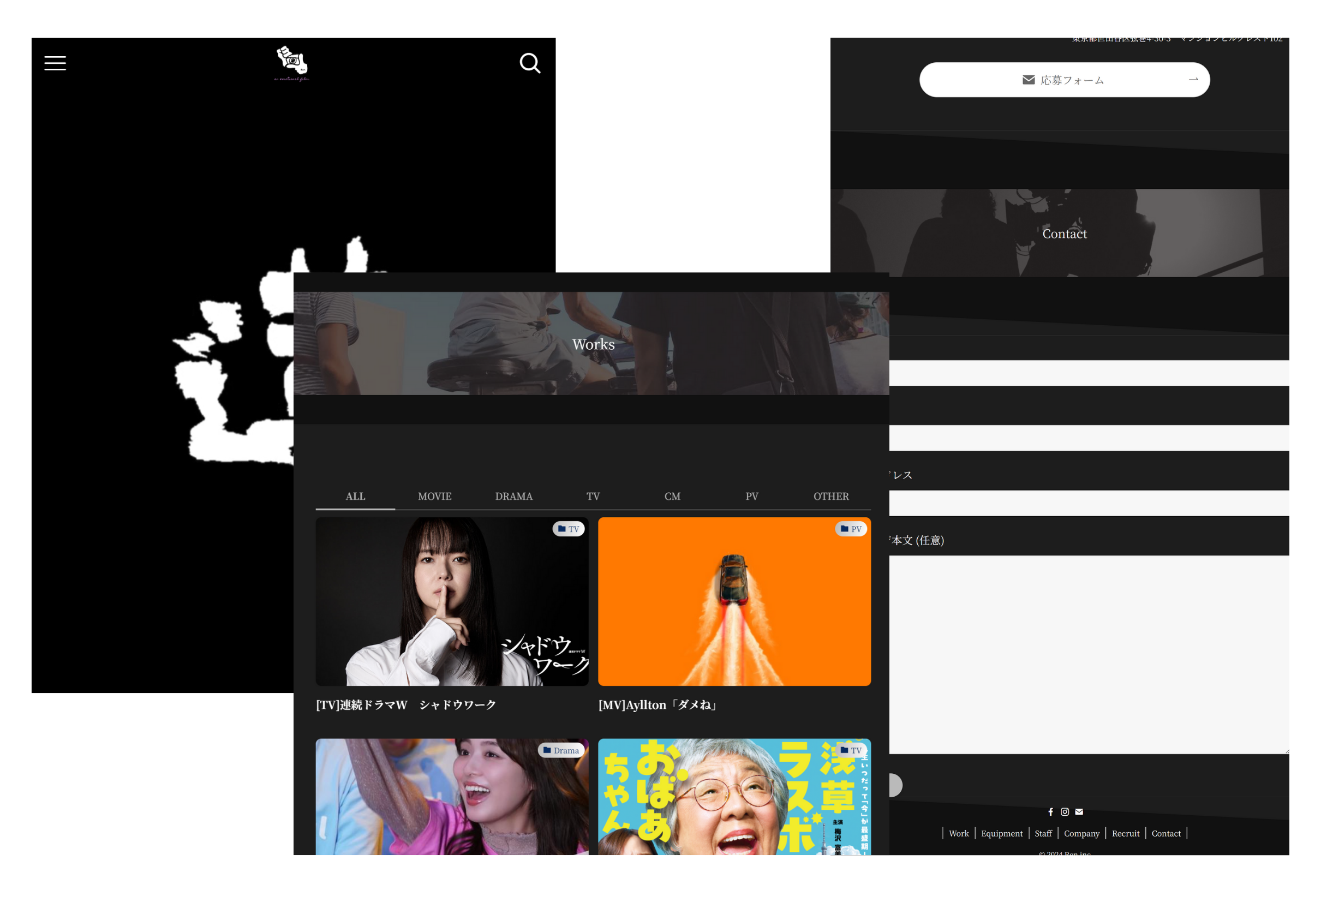Image resolution: width=1327 pixels, height=908 pixels.
Task: Click the 本文 (任意) message text area
Action: click(x=1089, y=654)
